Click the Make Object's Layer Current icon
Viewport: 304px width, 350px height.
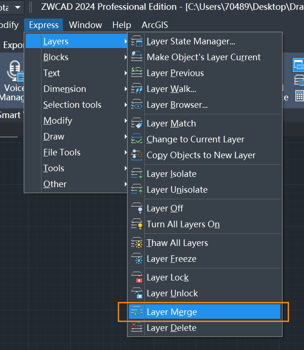click(136, 57)
